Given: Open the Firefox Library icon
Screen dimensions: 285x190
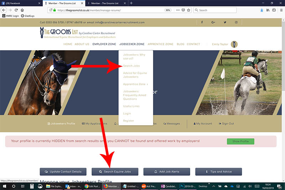Looking at the screenshot, I should point(268,10).
